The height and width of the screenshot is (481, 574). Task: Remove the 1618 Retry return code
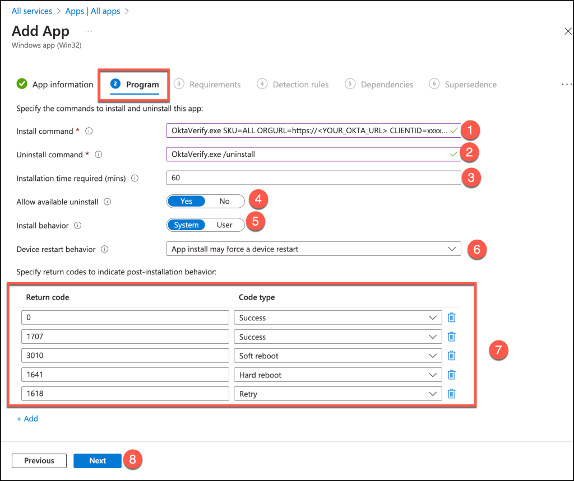tap(451, 394)
